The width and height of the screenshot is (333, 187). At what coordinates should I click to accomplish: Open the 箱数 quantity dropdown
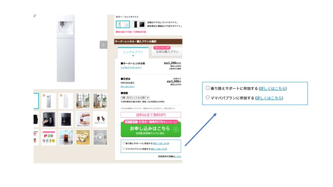click(135, 98)
